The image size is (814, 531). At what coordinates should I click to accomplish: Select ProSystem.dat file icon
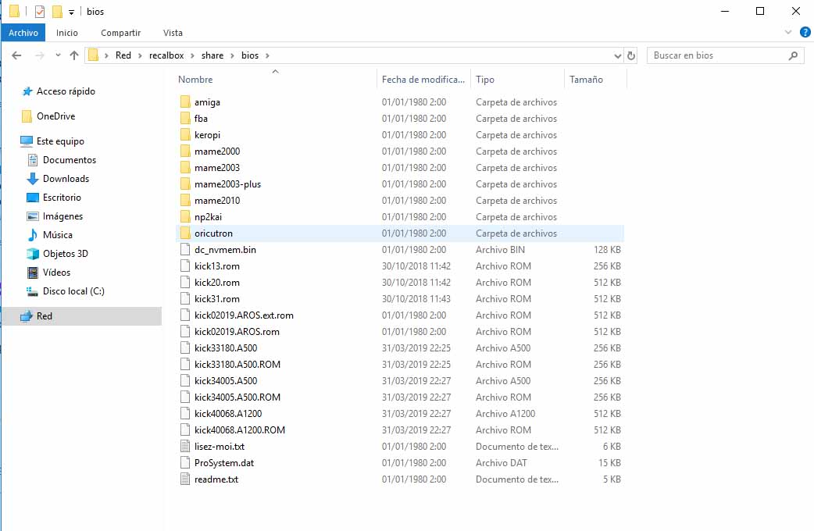click(x=185, y=462)
